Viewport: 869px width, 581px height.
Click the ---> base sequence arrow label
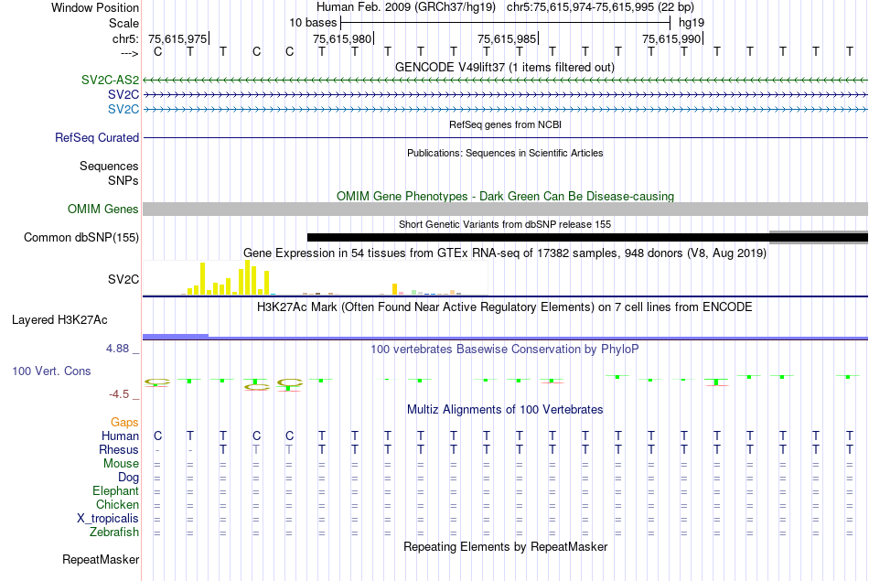point(130,53)
